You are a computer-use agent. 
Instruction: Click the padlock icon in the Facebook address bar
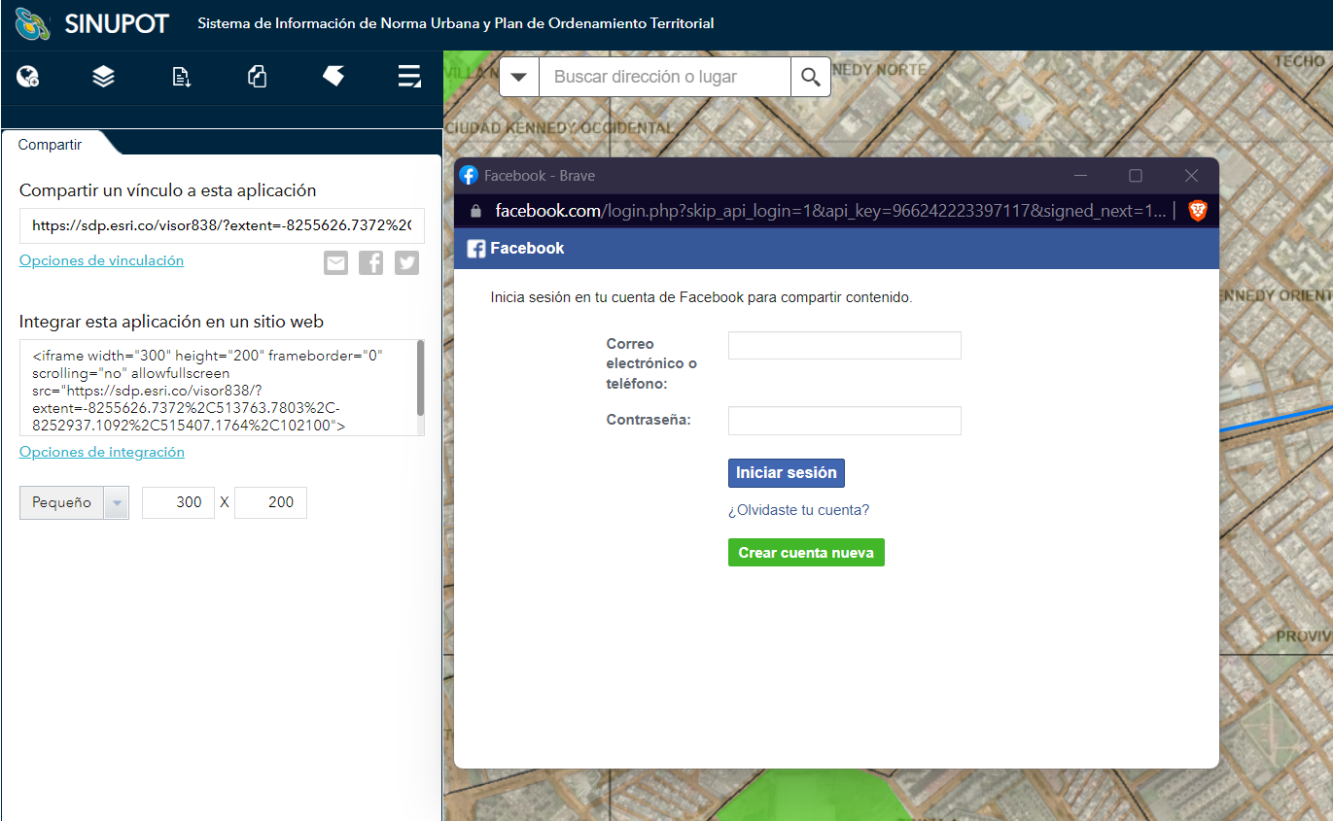475,211
